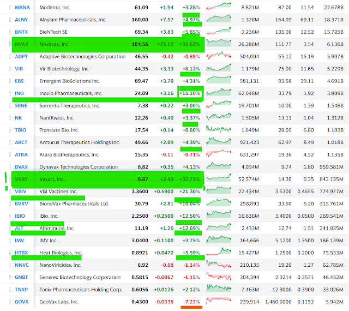Select Altimmune price 11.19
This screenshot has width=349, height=311.
[141, 228]
